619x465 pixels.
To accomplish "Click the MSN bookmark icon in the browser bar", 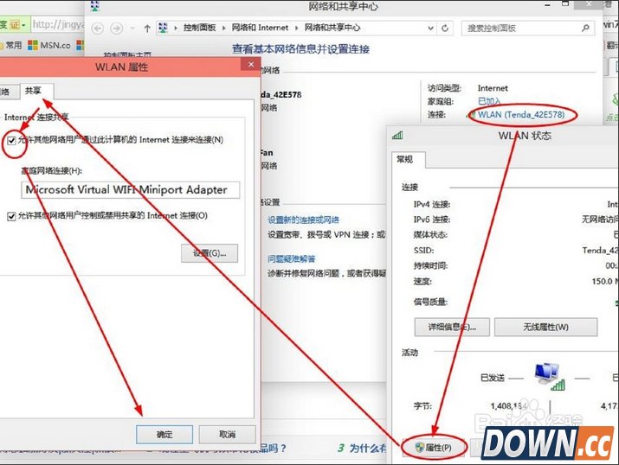I will (34, 44).
